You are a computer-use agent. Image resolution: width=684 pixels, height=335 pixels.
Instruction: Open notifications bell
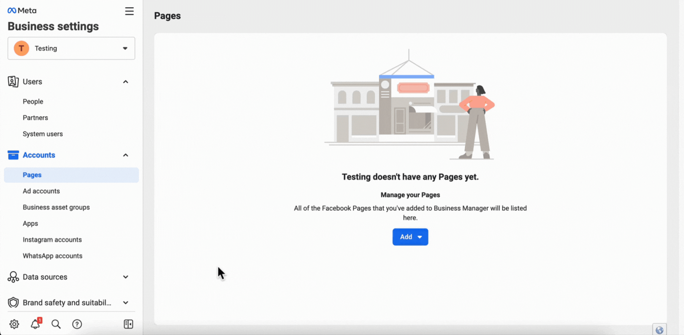[35, 324]
